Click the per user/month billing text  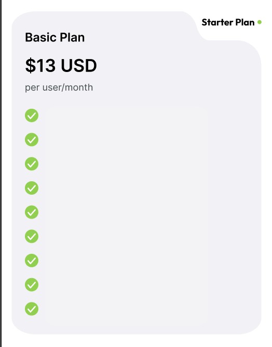click(x=59, y=88)
